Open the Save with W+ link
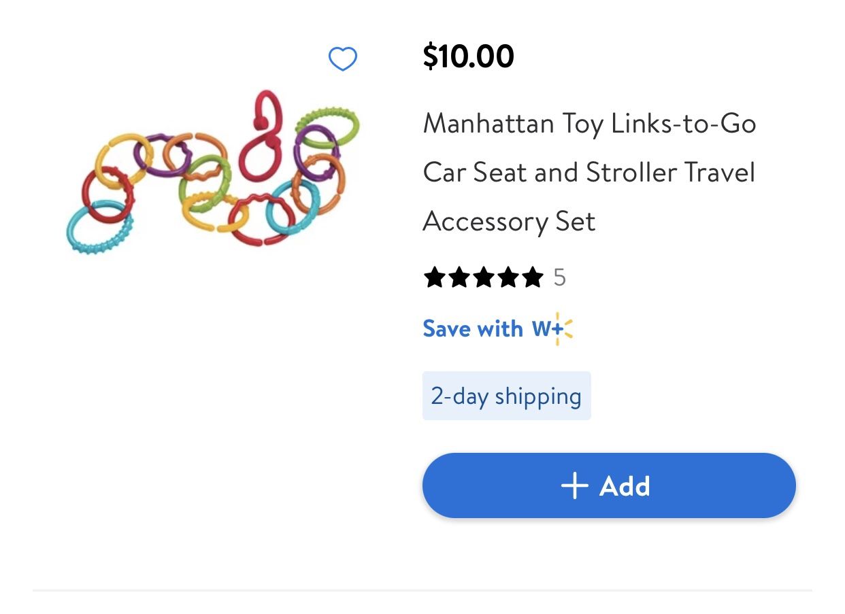Image resolution: width=845 pixels, height=614 pixels. [473, 329]
